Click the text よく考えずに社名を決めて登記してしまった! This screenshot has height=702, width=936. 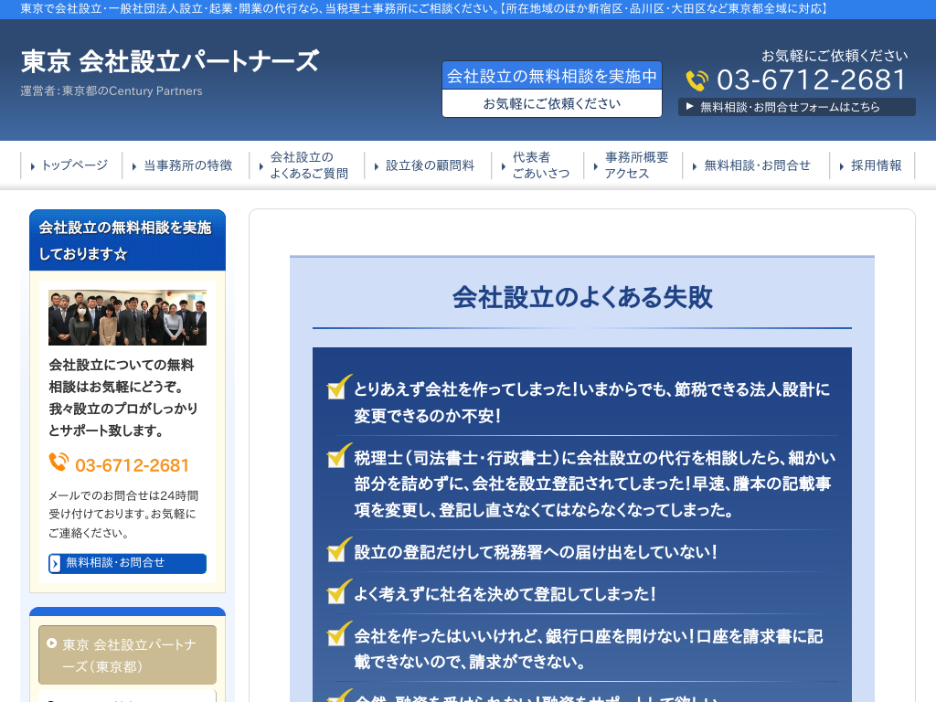coord(505,594)
